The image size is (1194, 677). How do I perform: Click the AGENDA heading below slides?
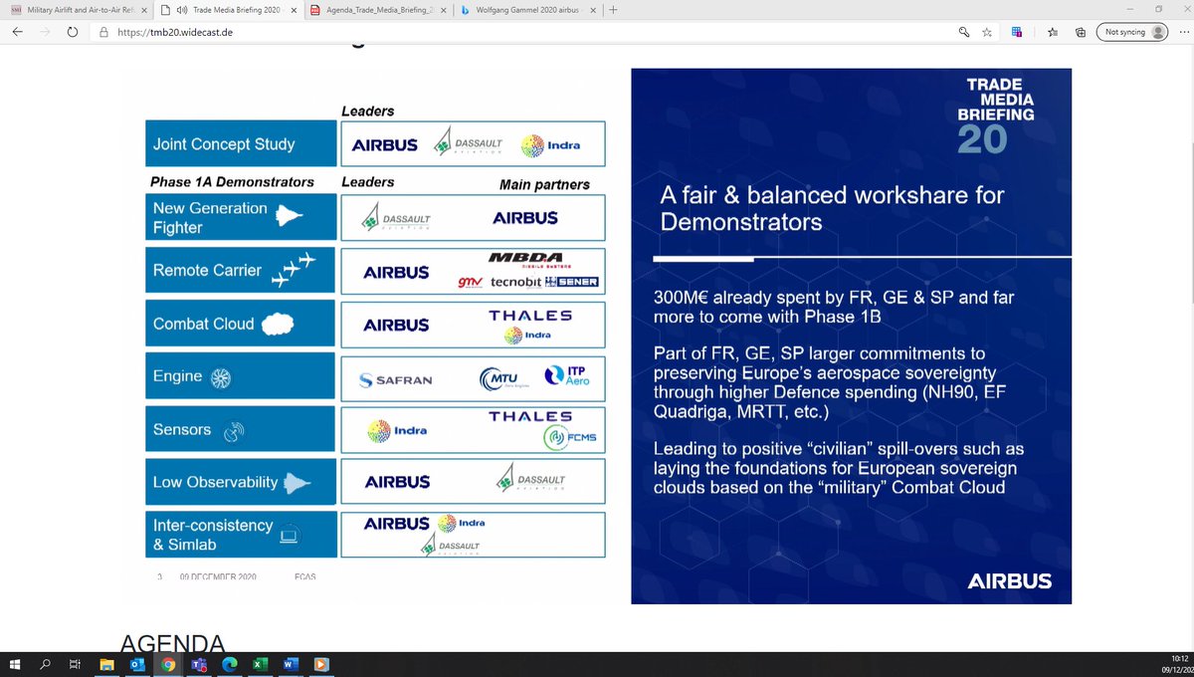pos(173,641)
